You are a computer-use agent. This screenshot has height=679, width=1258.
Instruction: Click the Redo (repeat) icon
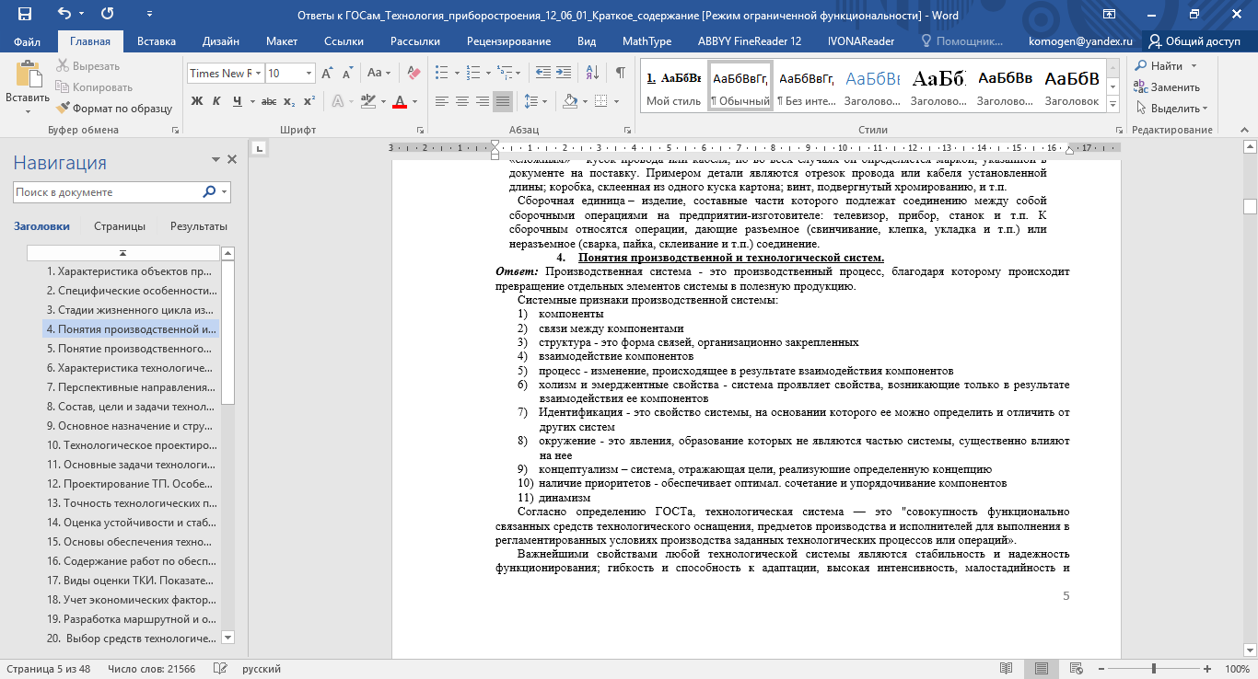107,14
